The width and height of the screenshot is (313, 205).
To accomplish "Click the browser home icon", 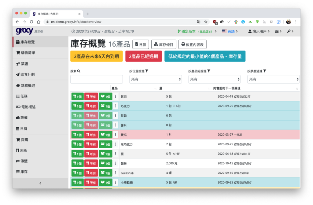I will pyautogui.click(x=39, y=22).
